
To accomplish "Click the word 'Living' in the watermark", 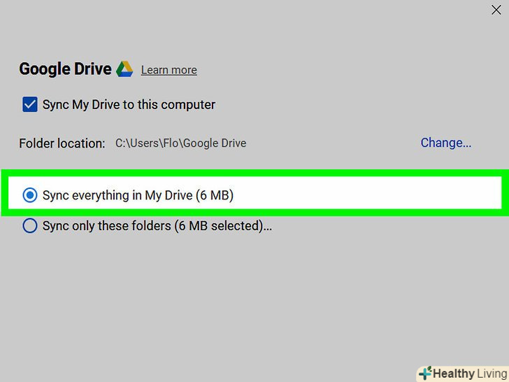I will 487,374.
